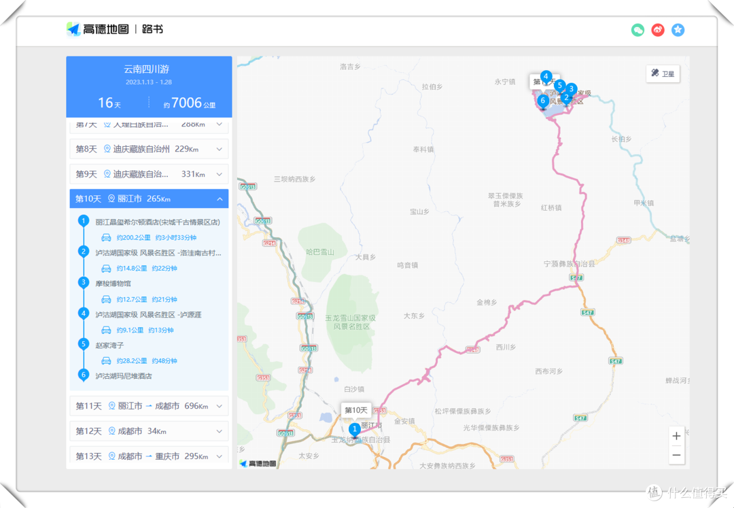Click list number badge 1 in timeline

pos(84,221)
